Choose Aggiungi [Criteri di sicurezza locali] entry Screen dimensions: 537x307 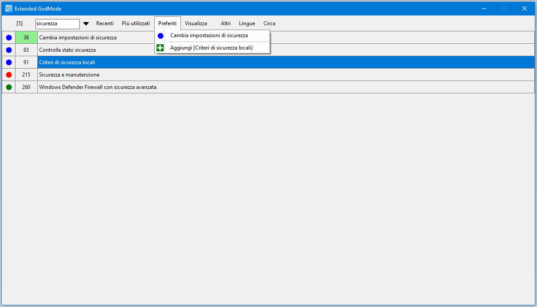click(212, 48)
